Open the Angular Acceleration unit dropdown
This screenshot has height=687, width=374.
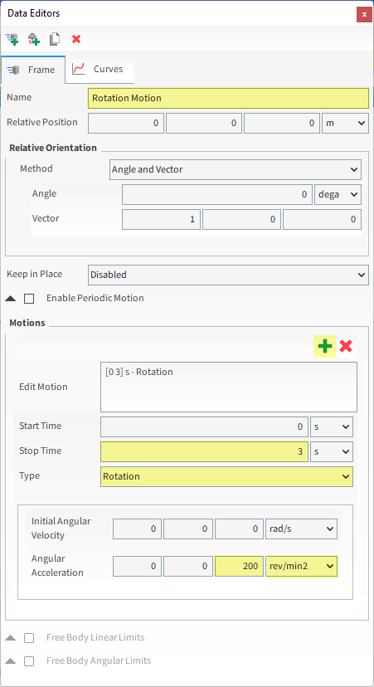pos(302,566)
